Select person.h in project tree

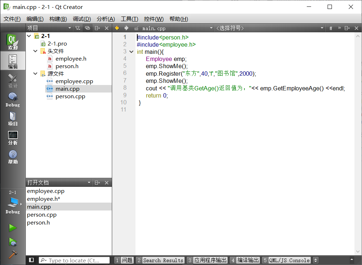67,66
